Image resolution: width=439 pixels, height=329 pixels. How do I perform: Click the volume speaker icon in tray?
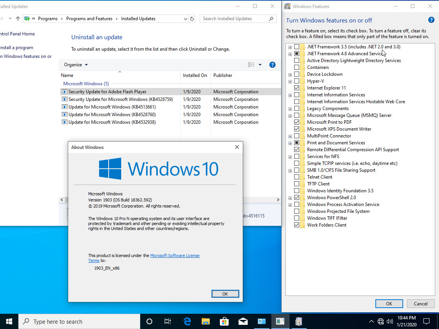(389, 321)
